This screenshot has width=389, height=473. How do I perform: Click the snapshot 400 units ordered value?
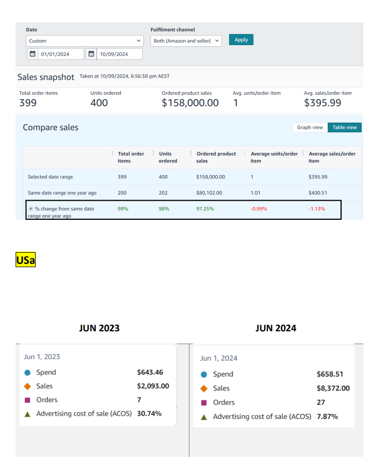(x=99, y=103)
